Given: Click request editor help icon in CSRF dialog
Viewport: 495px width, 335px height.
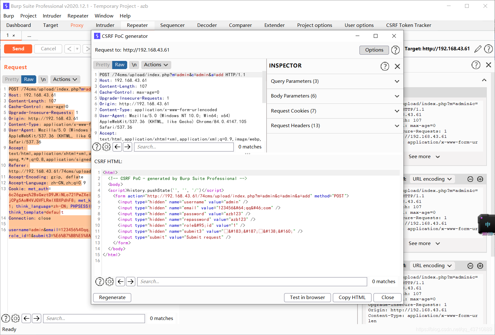Looking at the screenshot, I should pyautogui.click(x=97, y=147).
